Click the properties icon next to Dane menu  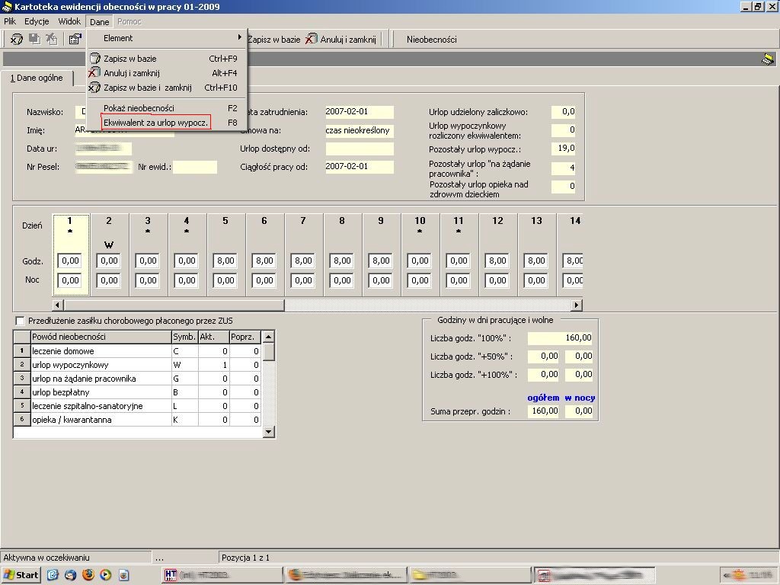coord(75,39)
